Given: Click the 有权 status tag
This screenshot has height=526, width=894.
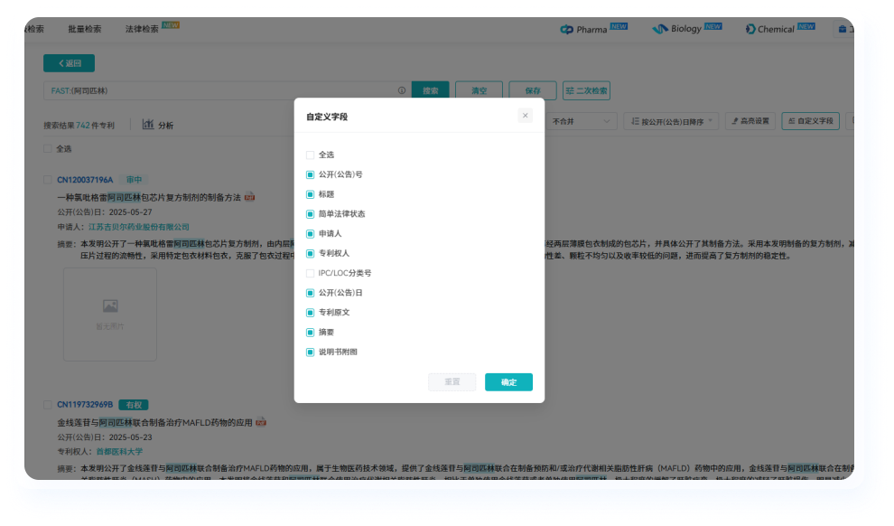Looking at the screenshot, I should [x=134, y=405].
